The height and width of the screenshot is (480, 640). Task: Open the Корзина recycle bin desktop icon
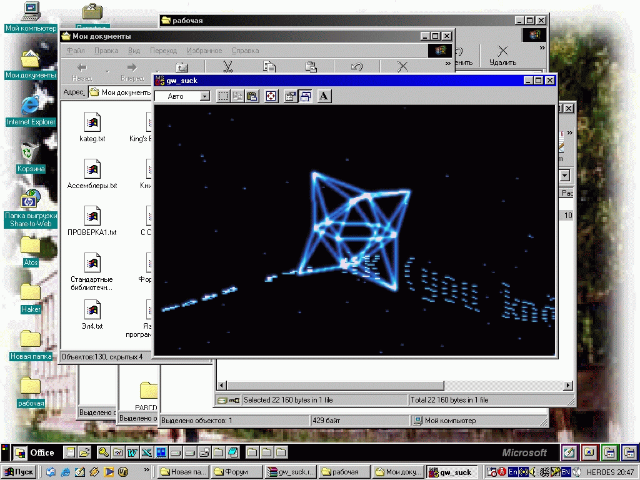coord(30,156)
